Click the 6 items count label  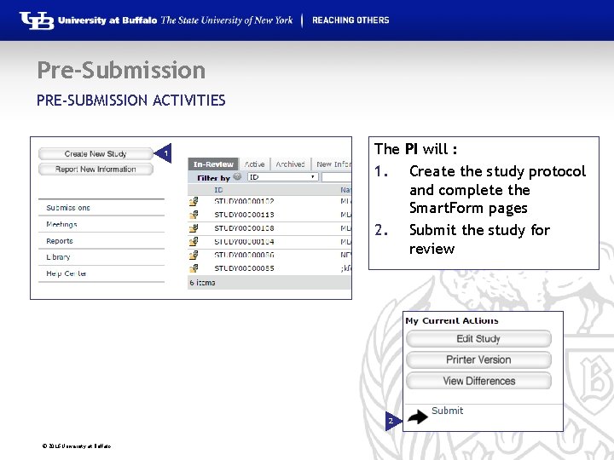pos(202,283)
